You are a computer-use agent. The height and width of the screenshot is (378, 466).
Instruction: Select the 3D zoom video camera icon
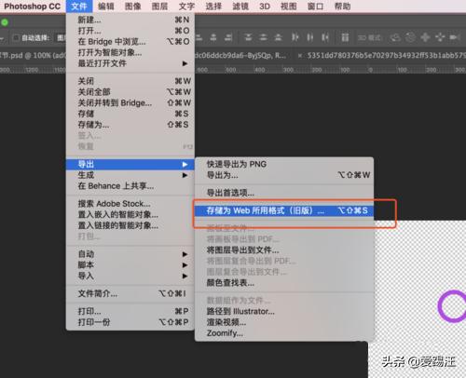tap(455, 37)
